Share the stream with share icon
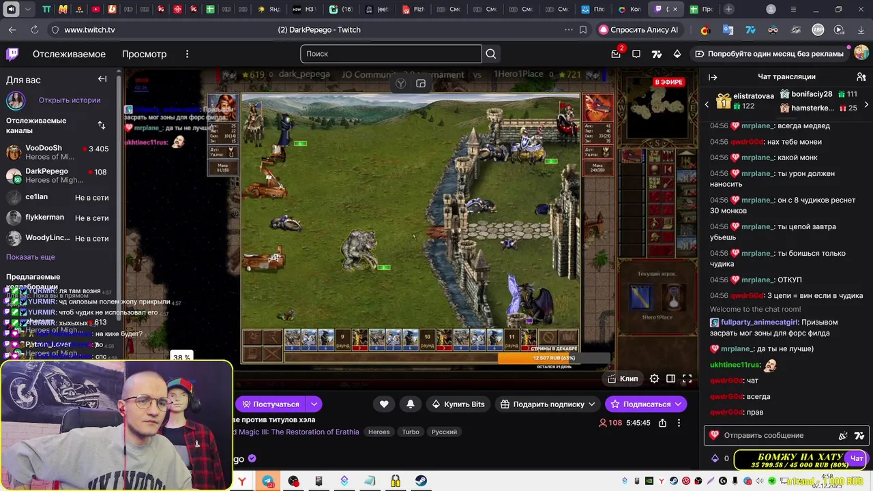873x491 pixels. coord(662,423)
